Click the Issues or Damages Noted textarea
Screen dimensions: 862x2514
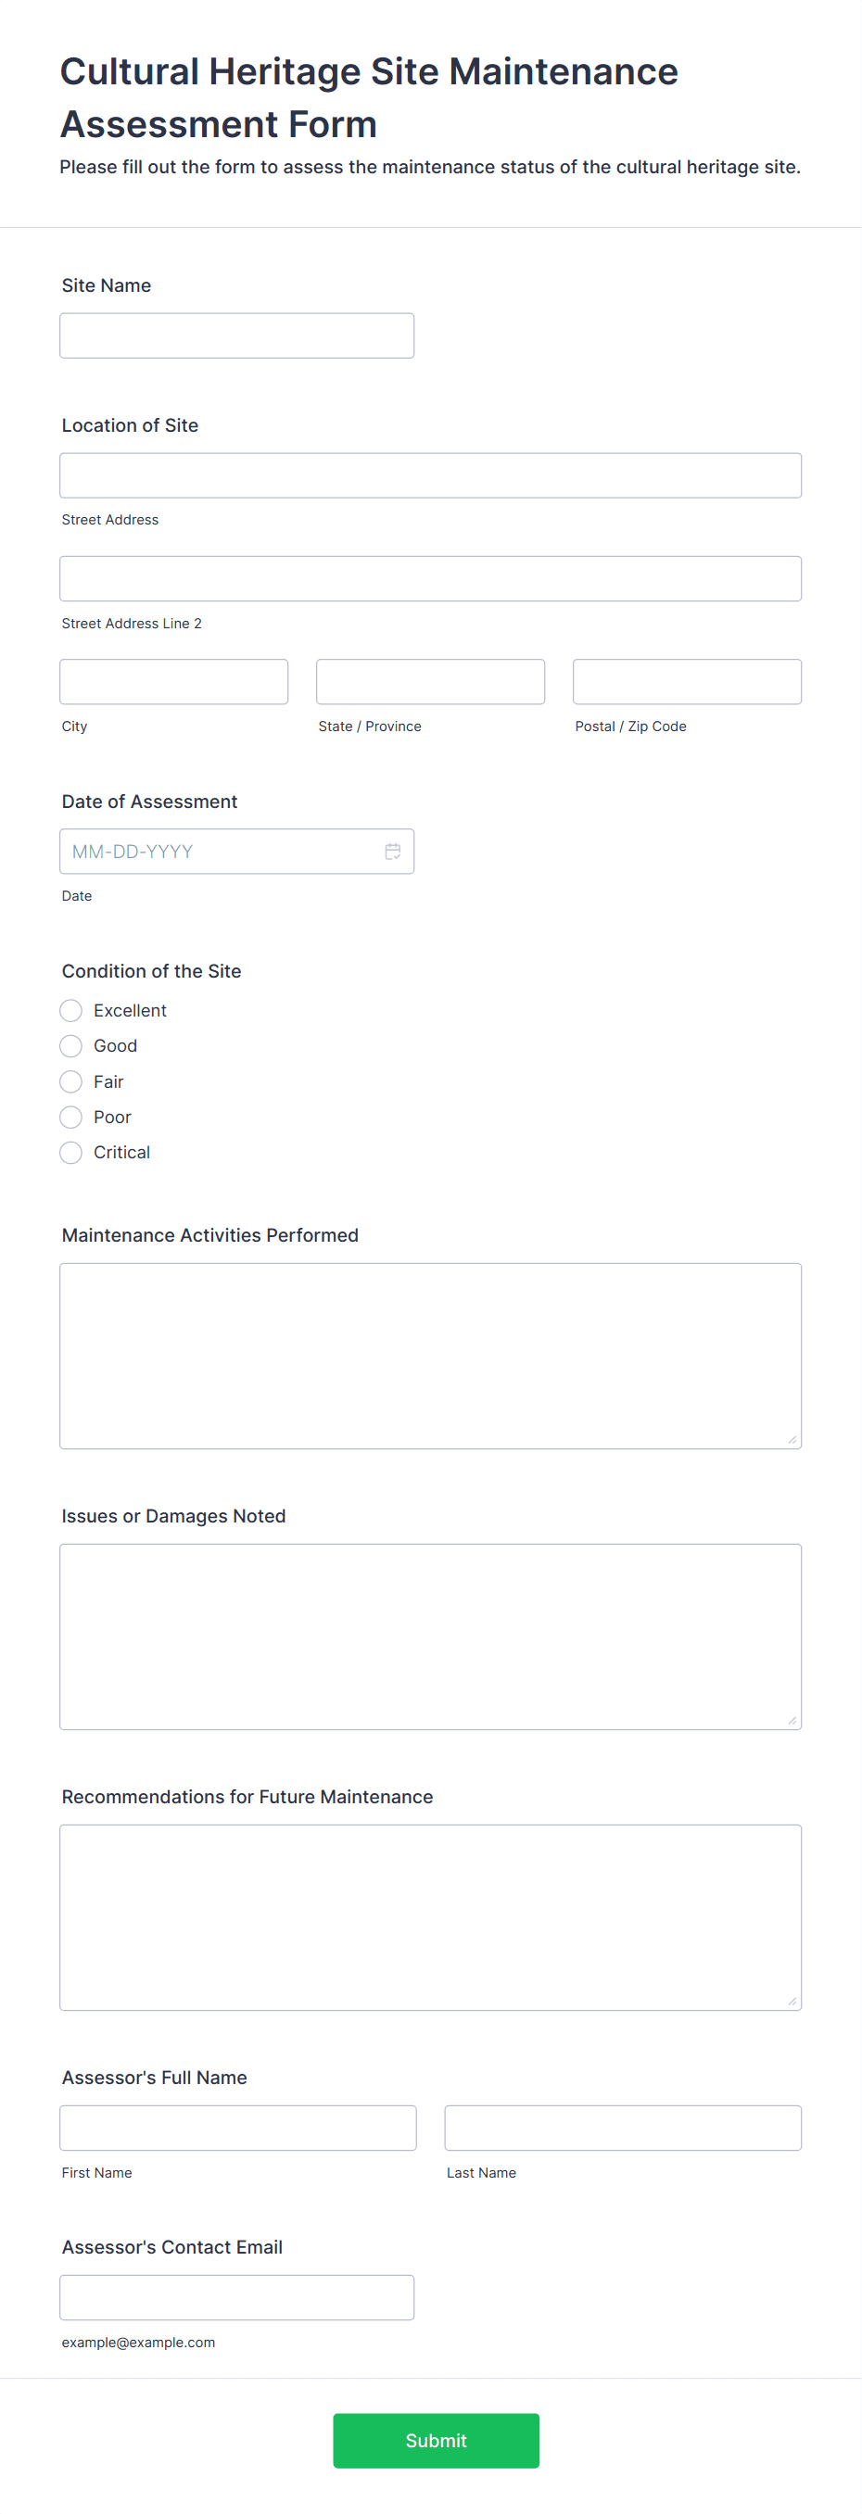[430, 1636]
